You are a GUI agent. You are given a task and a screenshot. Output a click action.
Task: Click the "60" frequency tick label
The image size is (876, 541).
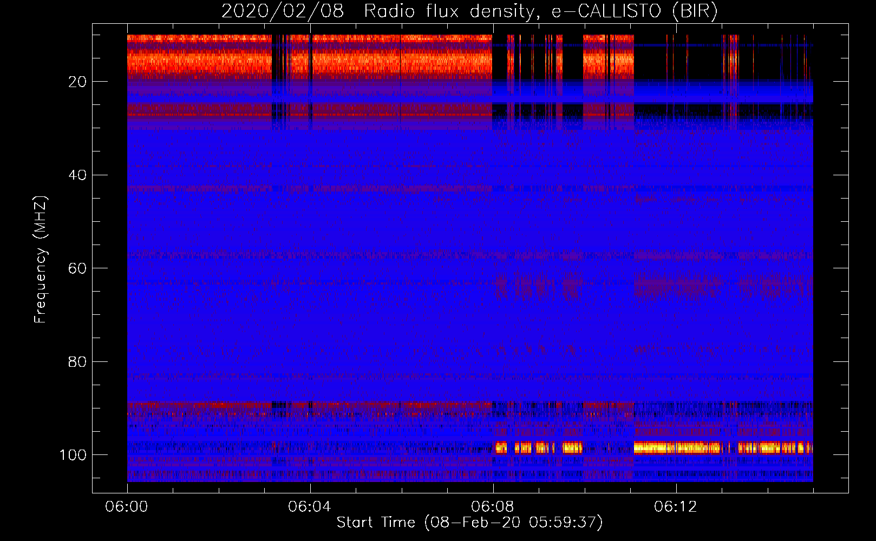(x=77, y=268)
